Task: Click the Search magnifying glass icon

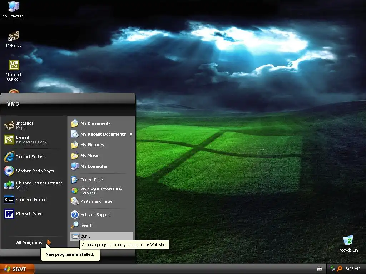Action: (75, 225)
